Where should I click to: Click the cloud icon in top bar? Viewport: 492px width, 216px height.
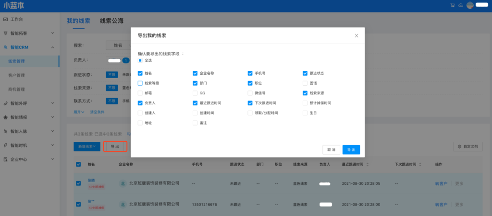(460, 5)
